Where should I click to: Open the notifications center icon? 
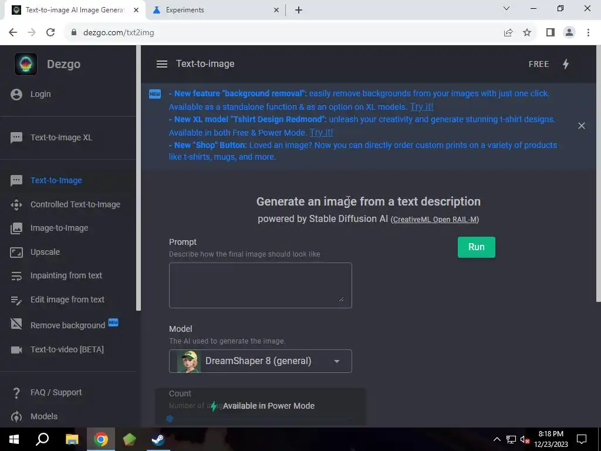click(582, 439)
